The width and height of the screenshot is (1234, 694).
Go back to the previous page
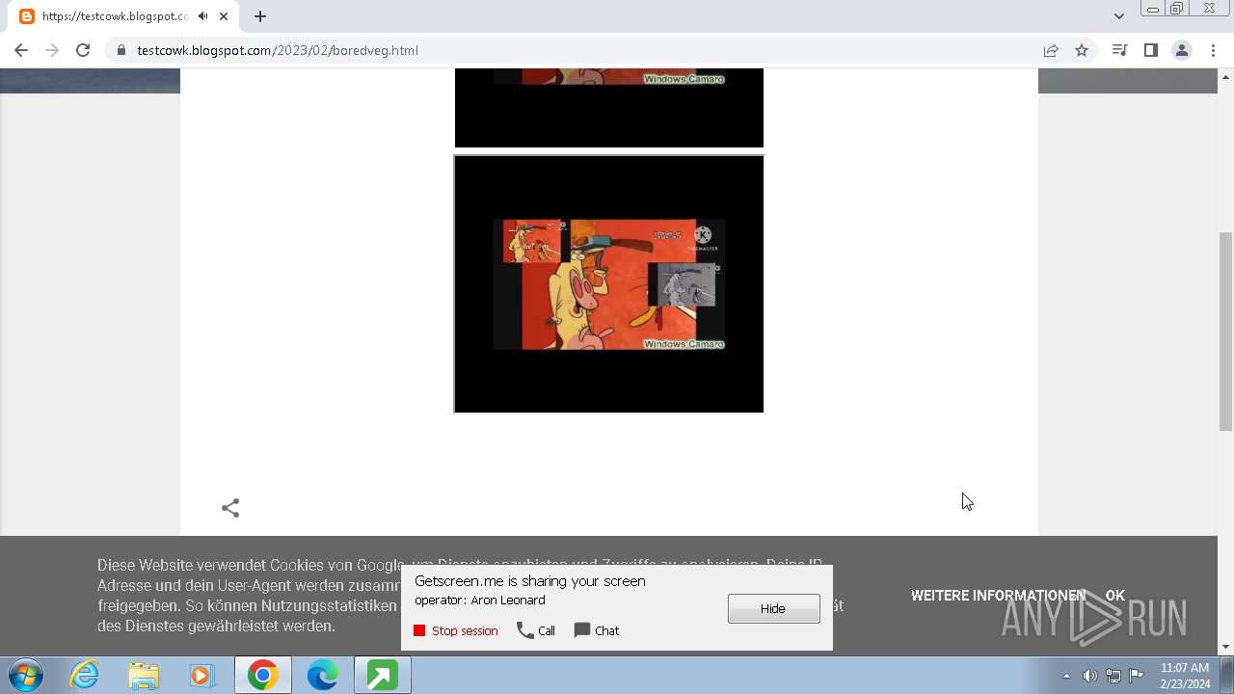point(21,50)
